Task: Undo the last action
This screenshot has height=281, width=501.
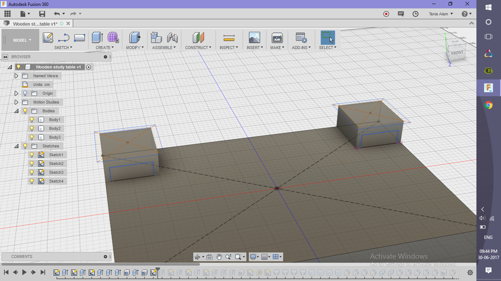Action: [x=57, y=14]
